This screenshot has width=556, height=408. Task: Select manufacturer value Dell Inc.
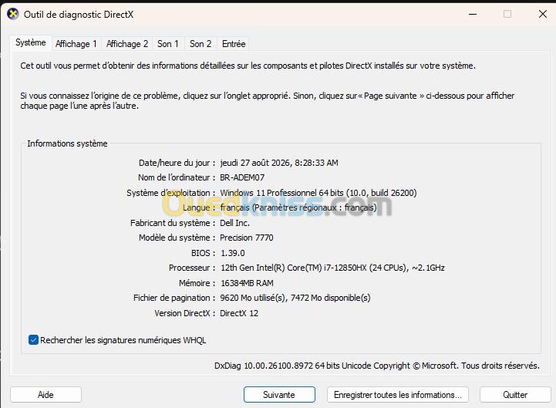(x=234, y=223)
